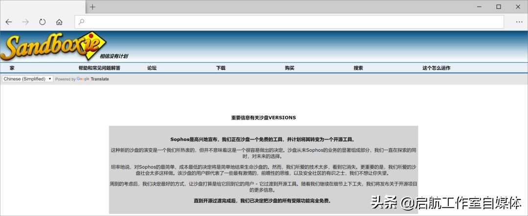
Task: Click the forward navigation arrow
Action: point(25,22)
